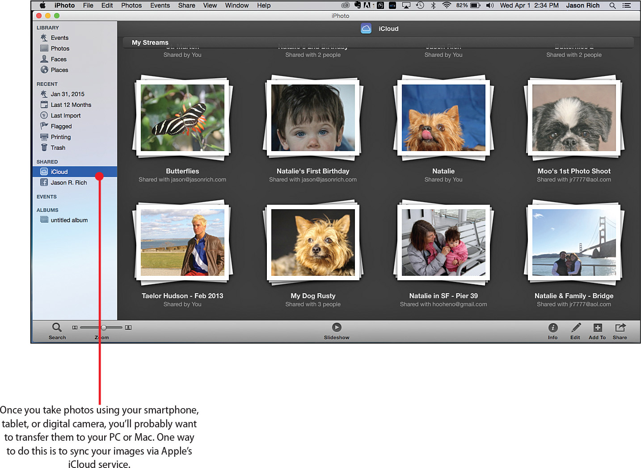Open the Edit menu
The image size is (641, 468).
coord(107,5)
